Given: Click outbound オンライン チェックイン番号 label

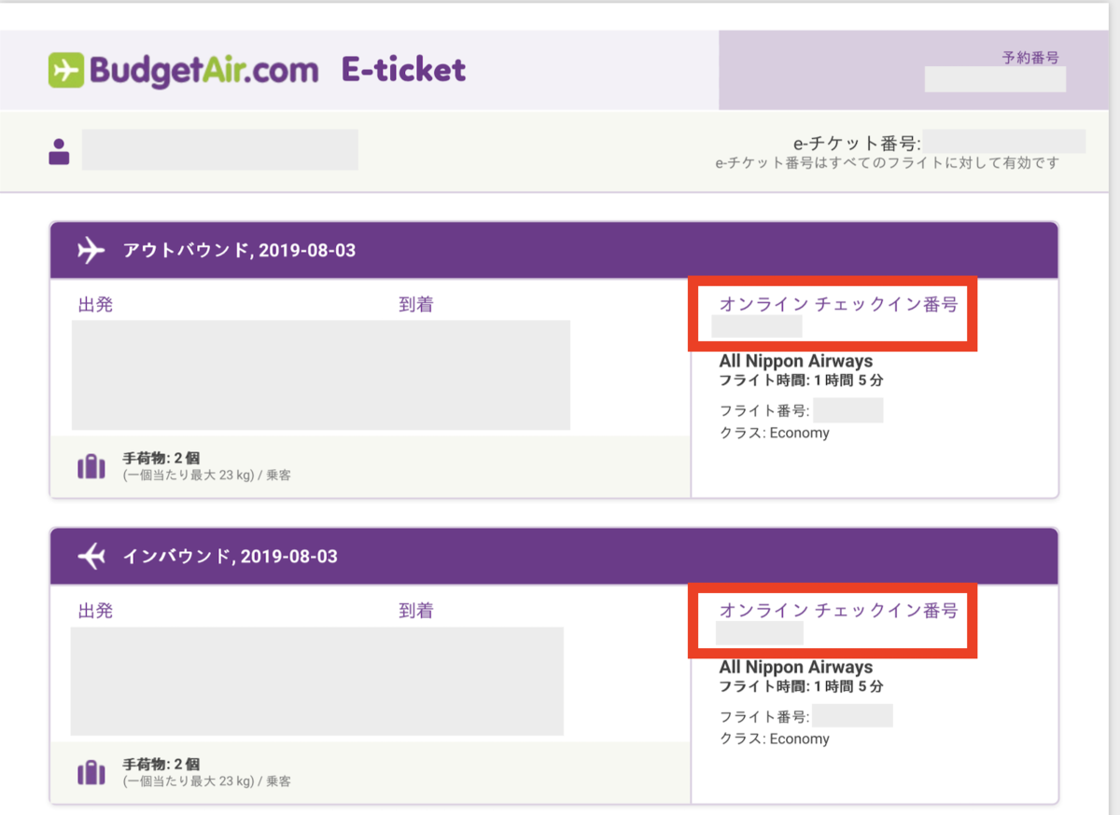Looking at the screenshot, I should pos(838,304).
